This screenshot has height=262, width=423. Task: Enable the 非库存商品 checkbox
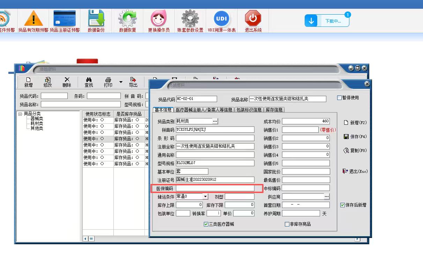click(x=287, y=224)
